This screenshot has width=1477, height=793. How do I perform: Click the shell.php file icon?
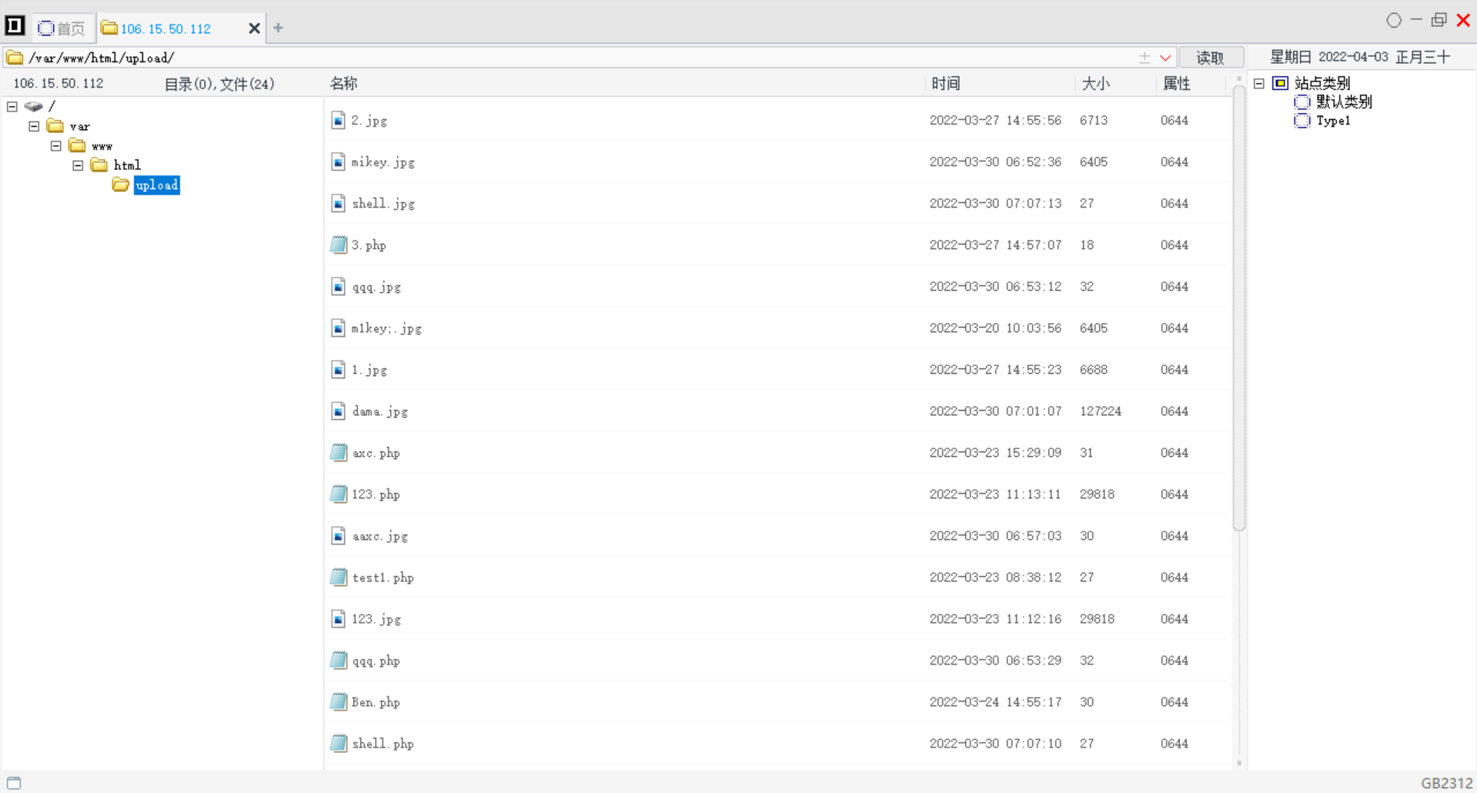point(339,743)
